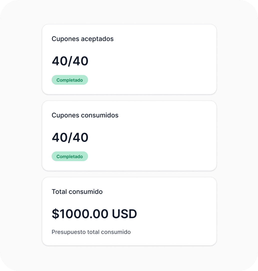
Task: Click the 40/40 value in Cupones consumidos
Action: click(x=70, y=137)
